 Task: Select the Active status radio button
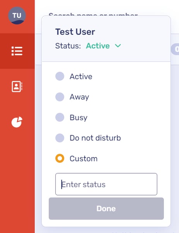60,76
